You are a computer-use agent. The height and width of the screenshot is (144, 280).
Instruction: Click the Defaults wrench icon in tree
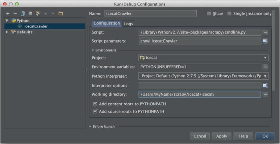pos(13,32)
